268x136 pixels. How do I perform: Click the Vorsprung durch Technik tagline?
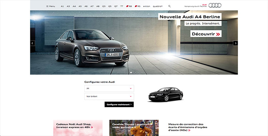point(195,6)
